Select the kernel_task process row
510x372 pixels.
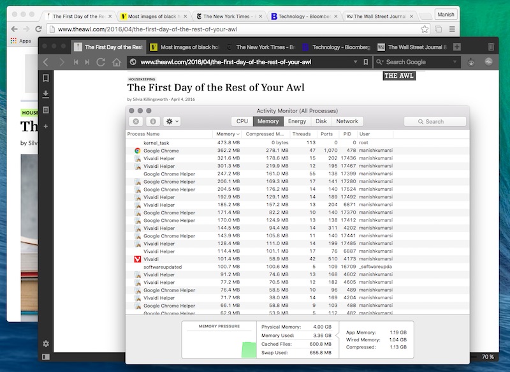pyautogui.click(x=297, y=142)
